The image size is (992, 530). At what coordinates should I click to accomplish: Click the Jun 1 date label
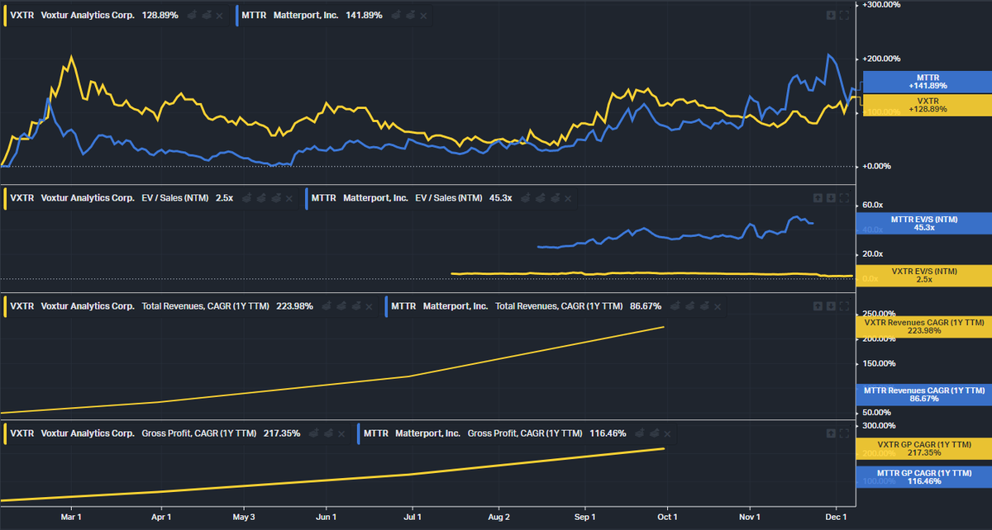pyautogui.click(x=327, y=518)
